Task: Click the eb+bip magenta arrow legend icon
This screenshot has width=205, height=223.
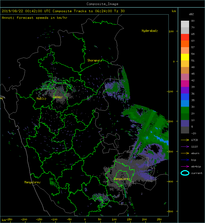Action: [185, 167]
